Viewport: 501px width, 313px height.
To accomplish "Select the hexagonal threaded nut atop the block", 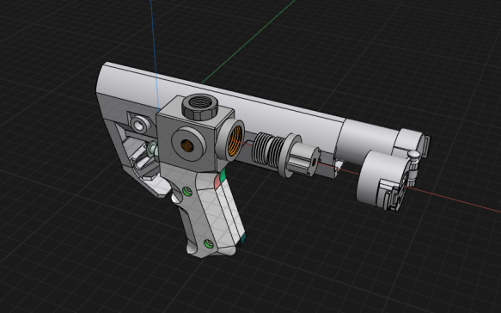I will tap(199, 107).
